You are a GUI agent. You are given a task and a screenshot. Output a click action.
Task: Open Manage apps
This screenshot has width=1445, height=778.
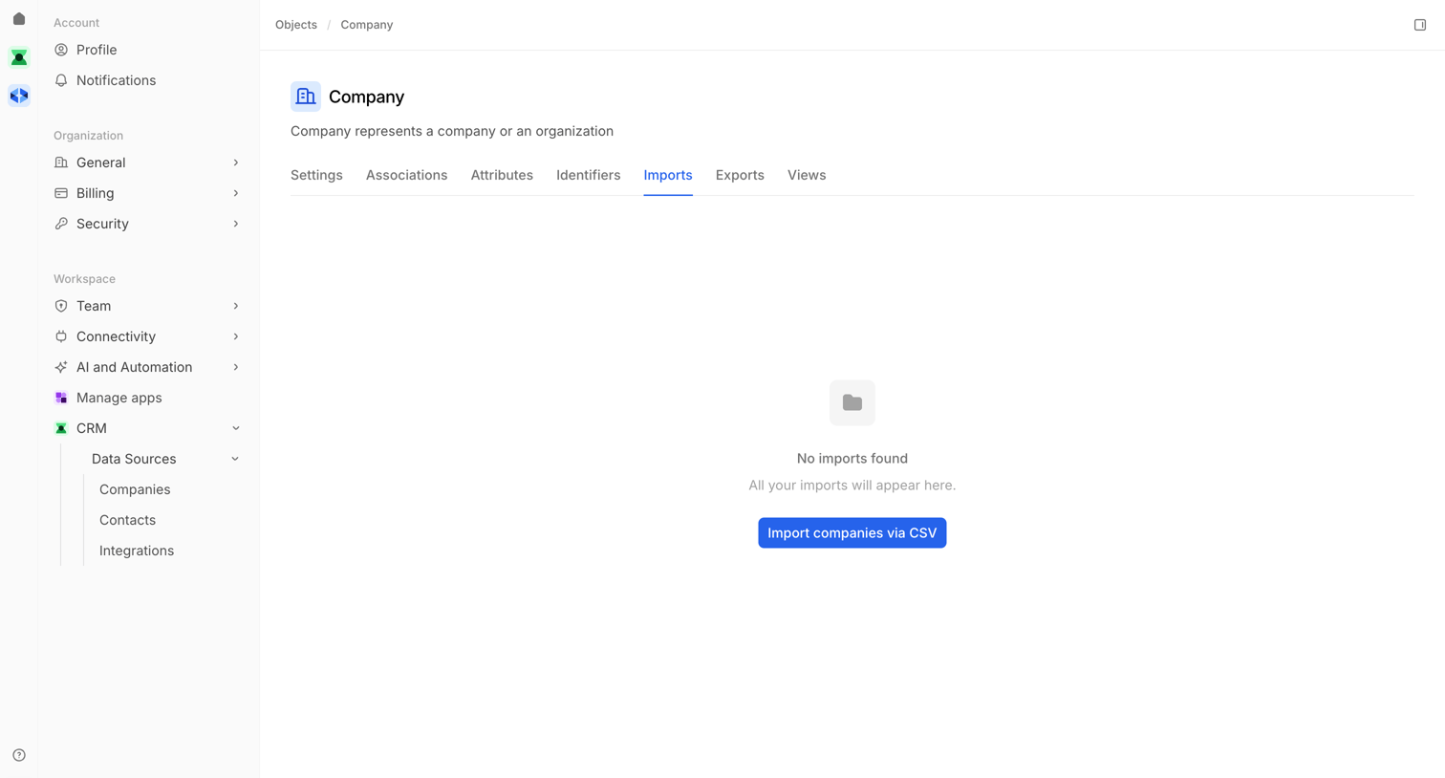click(119, 398)
